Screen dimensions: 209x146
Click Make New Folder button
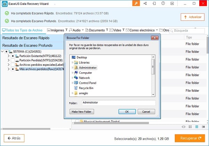coord(82,112)
